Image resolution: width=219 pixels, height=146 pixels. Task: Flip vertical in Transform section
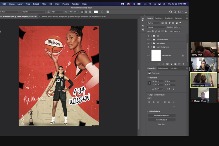pyautogui.click(x=174, y=89)
